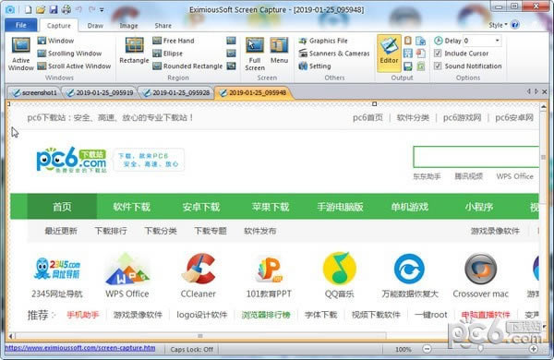
Task: Uncheck the Include Cursor checkbox
Action: 438,54
